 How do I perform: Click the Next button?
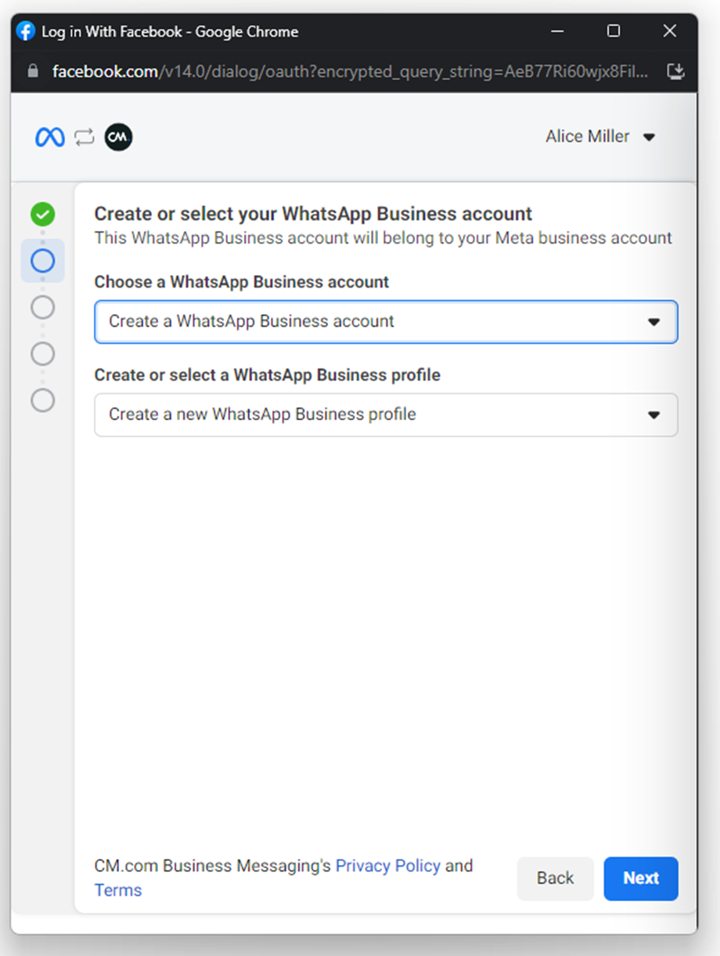[x=640, y=878]
